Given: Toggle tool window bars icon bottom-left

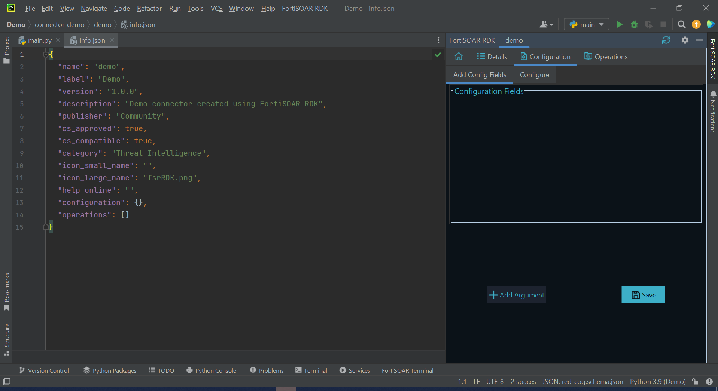Looking at the screenshot, I should pyautogui.click(x=7, y=382).
